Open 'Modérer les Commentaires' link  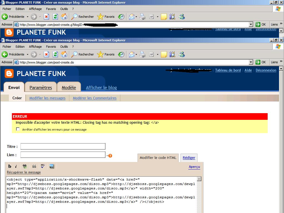pos(95,98)
